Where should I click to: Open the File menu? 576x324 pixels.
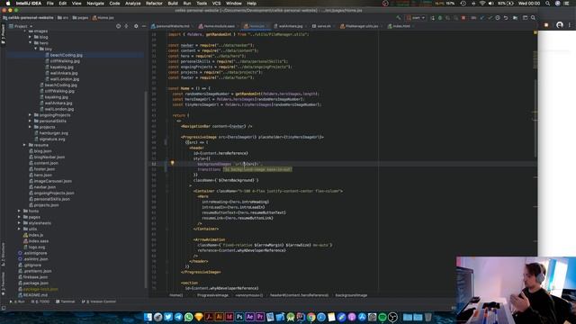point(50,4)
